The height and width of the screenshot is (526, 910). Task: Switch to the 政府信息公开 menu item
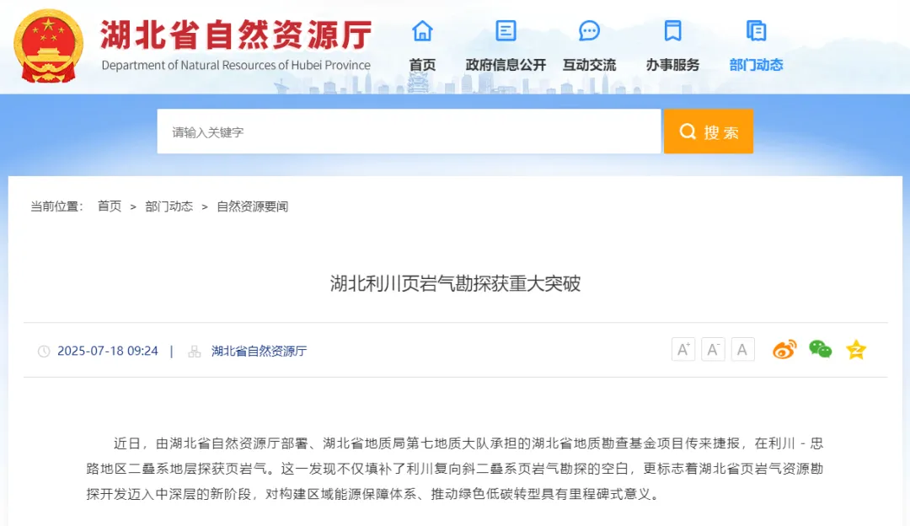[x=504, y=64]
